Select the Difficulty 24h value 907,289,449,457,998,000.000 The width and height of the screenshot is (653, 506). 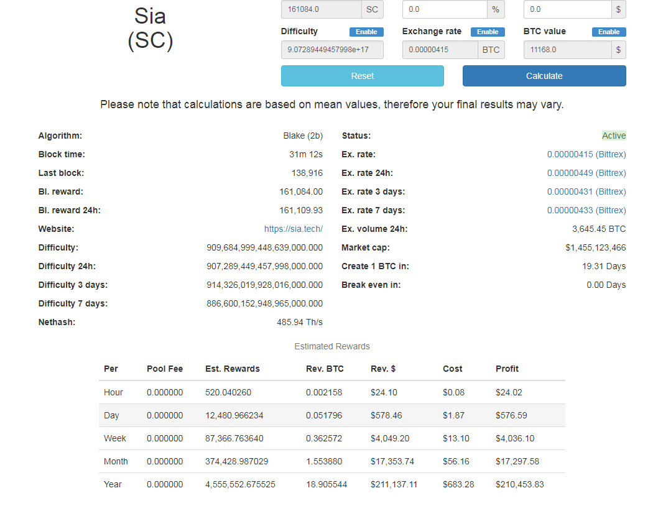tap(264, 266)
